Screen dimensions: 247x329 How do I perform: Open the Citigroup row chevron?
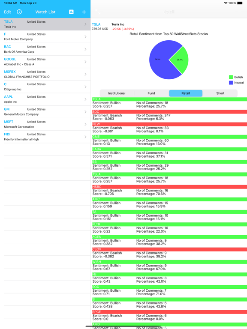click(85, 87)
